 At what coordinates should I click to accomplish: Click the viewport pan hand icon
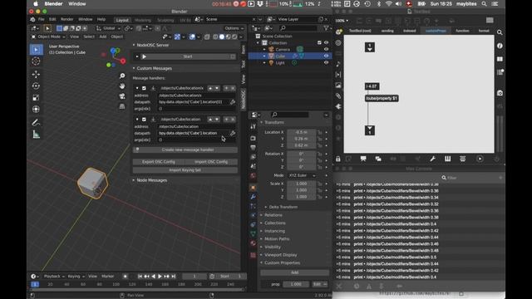pyautogui.click(x=122, y=86)
